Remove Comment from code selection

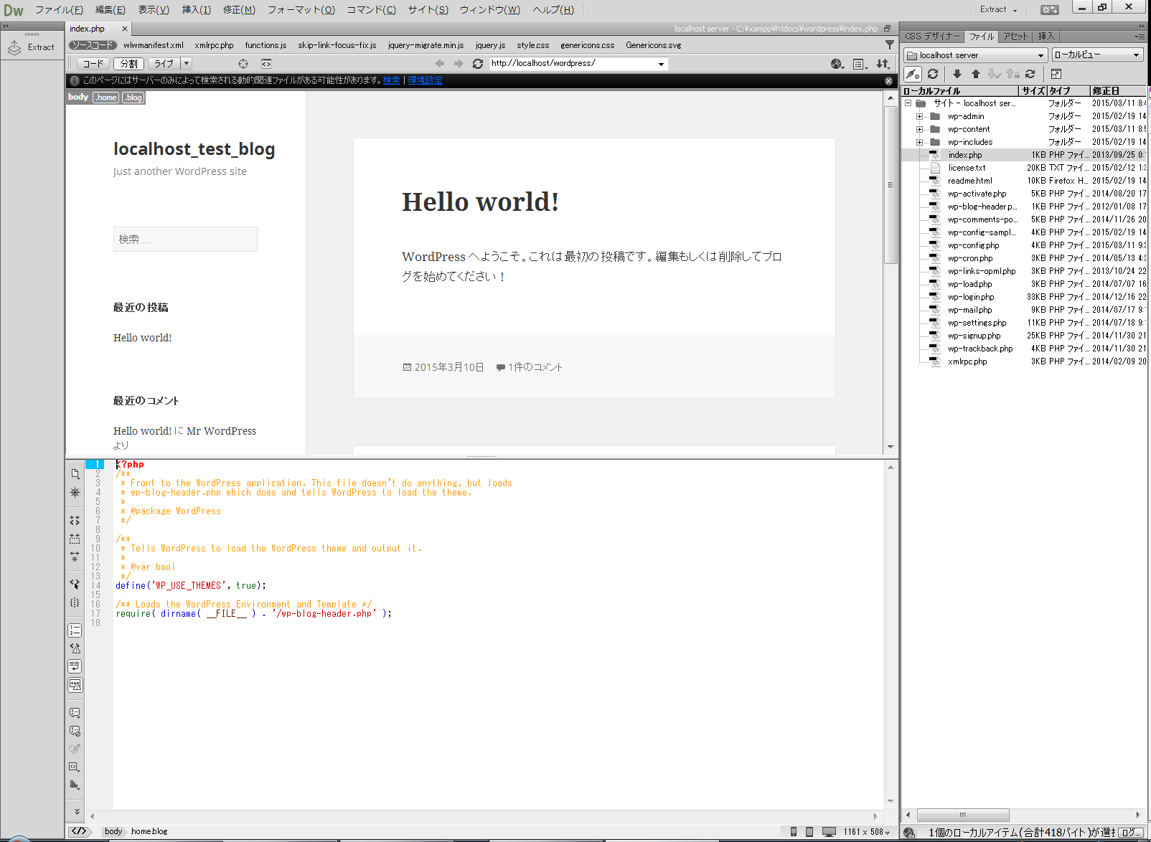[x=75, y=731]
